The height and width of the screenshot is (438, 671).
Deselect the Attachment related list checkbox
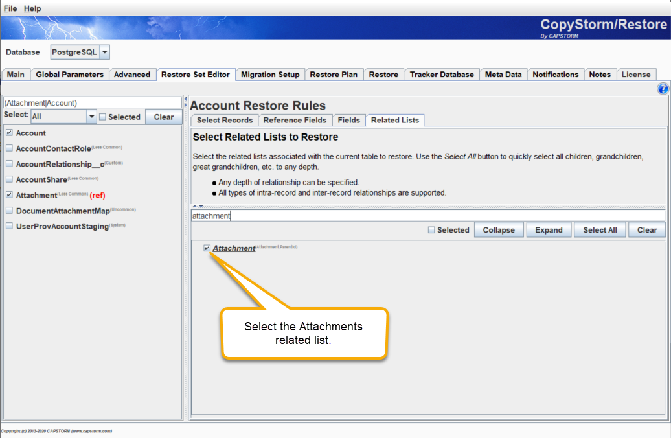[207, 248]
